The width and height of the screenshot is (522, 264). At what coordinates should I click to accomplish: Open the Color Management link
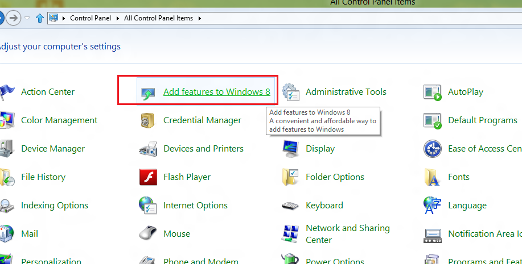tap(59, 120)
